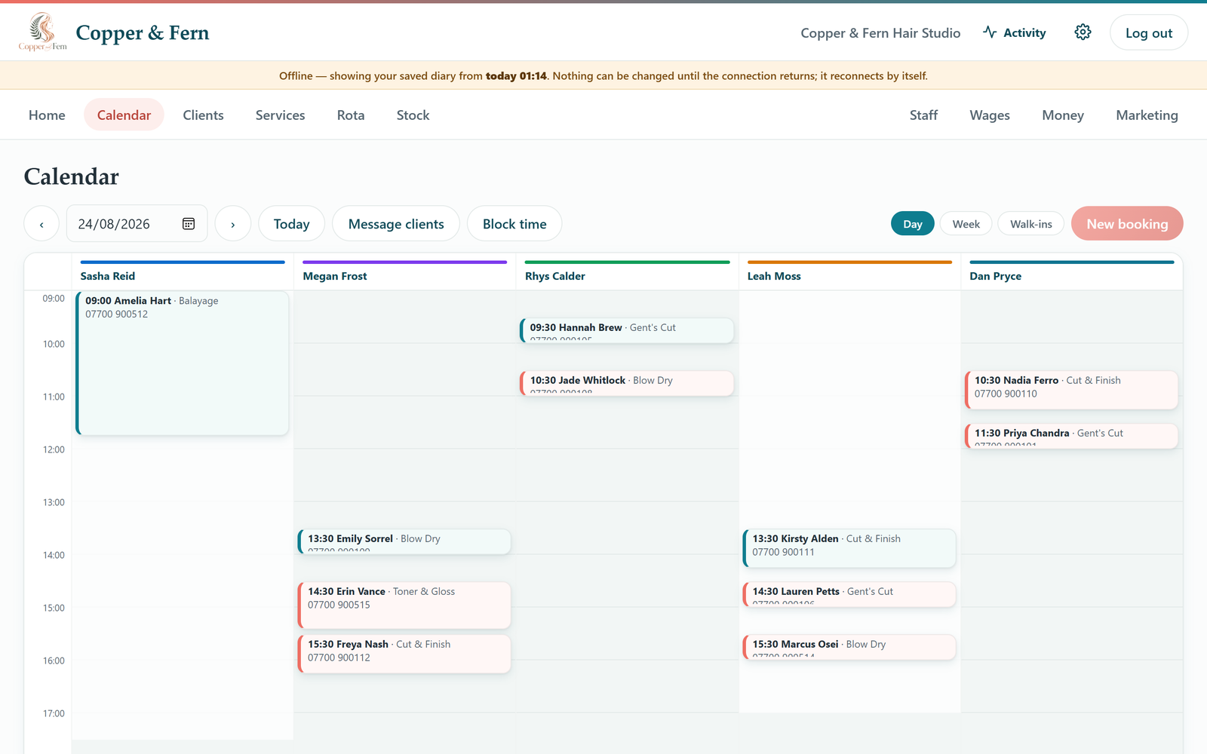The height and width of the screenshot is (754, 1207).
Task: Open the Activity pulse icon link
Action: (x=1014, y=32)
